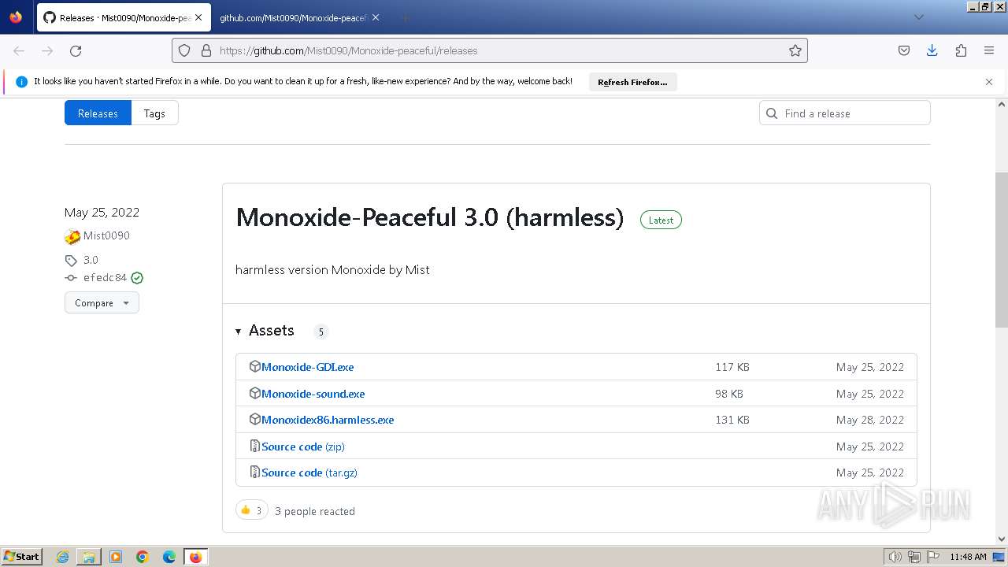The width and height of the screenshot is (1008, 567).
Task: Click the Refresh Firefox button
Action: [x=632, y=82]
